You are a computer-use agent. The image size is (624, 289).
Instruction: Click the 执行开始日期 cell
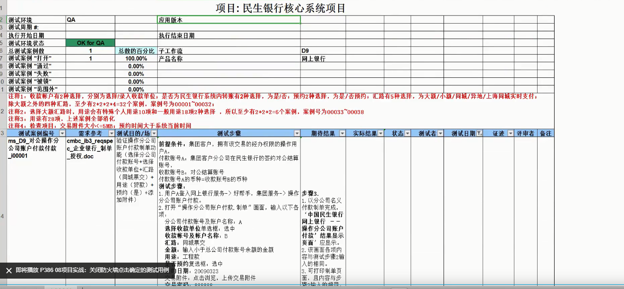coord(36,35)
